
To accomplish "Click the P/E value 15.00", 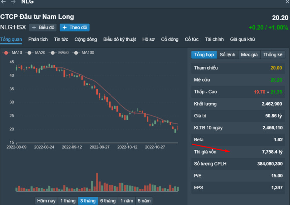I will (x=277, y=176).
